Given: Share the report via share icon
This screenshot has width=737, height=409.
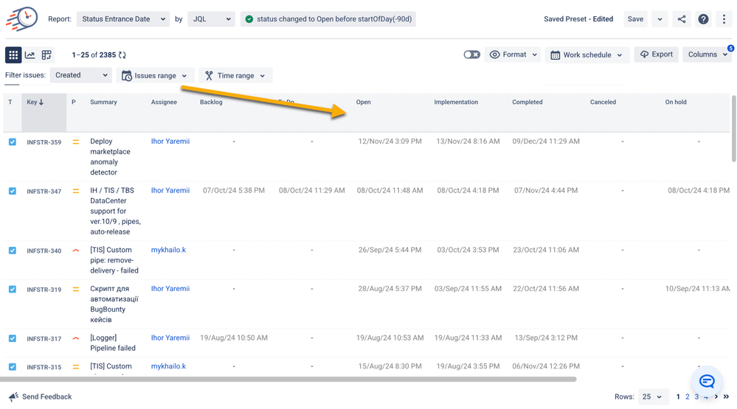Looking at the screenshot, I should pyautogui.click(x=682, y=19).
